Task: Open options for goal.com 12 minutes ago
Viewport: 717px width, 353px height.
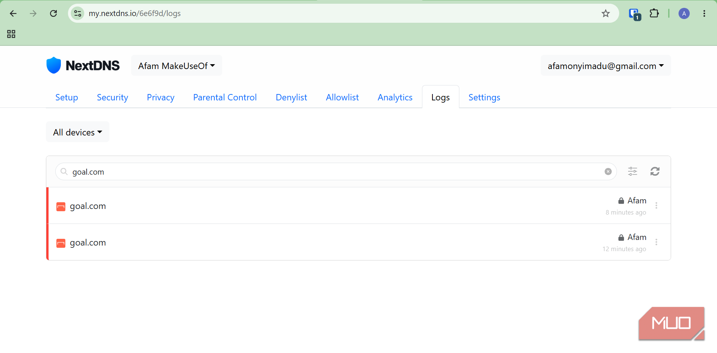Action: click(x=657, y=242)
